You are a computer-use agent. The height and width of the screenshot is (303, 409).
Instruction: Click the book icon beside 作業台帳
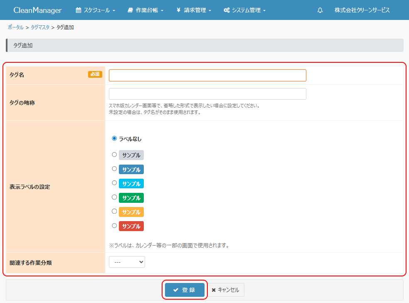(130, 10)
